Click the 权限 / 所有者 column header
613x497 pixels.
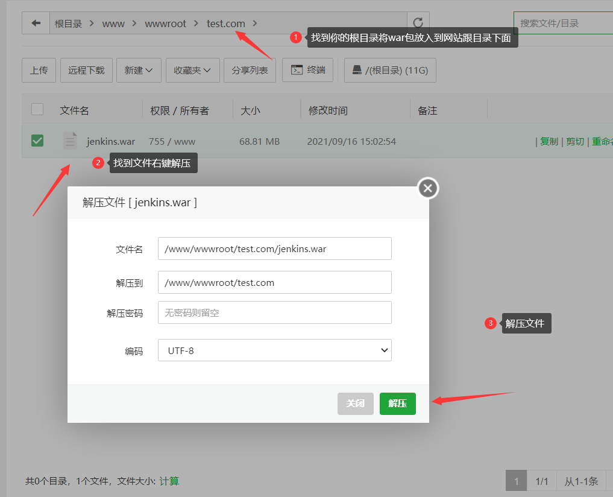(x=180, y=110)
